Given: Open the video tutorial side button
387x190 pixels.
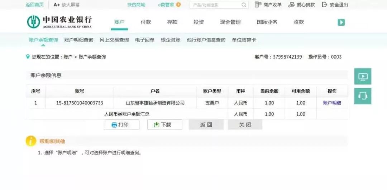Looking at the screenshot, I should (x=363, y=77).
